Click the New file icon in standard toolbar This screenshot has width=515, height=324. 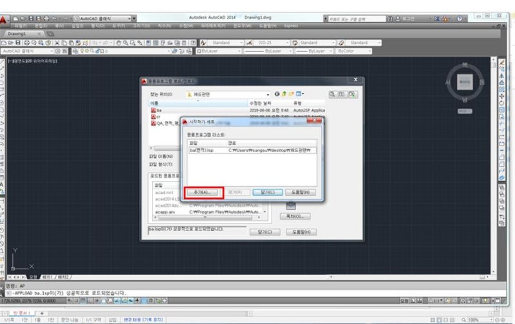pos(4,43)
